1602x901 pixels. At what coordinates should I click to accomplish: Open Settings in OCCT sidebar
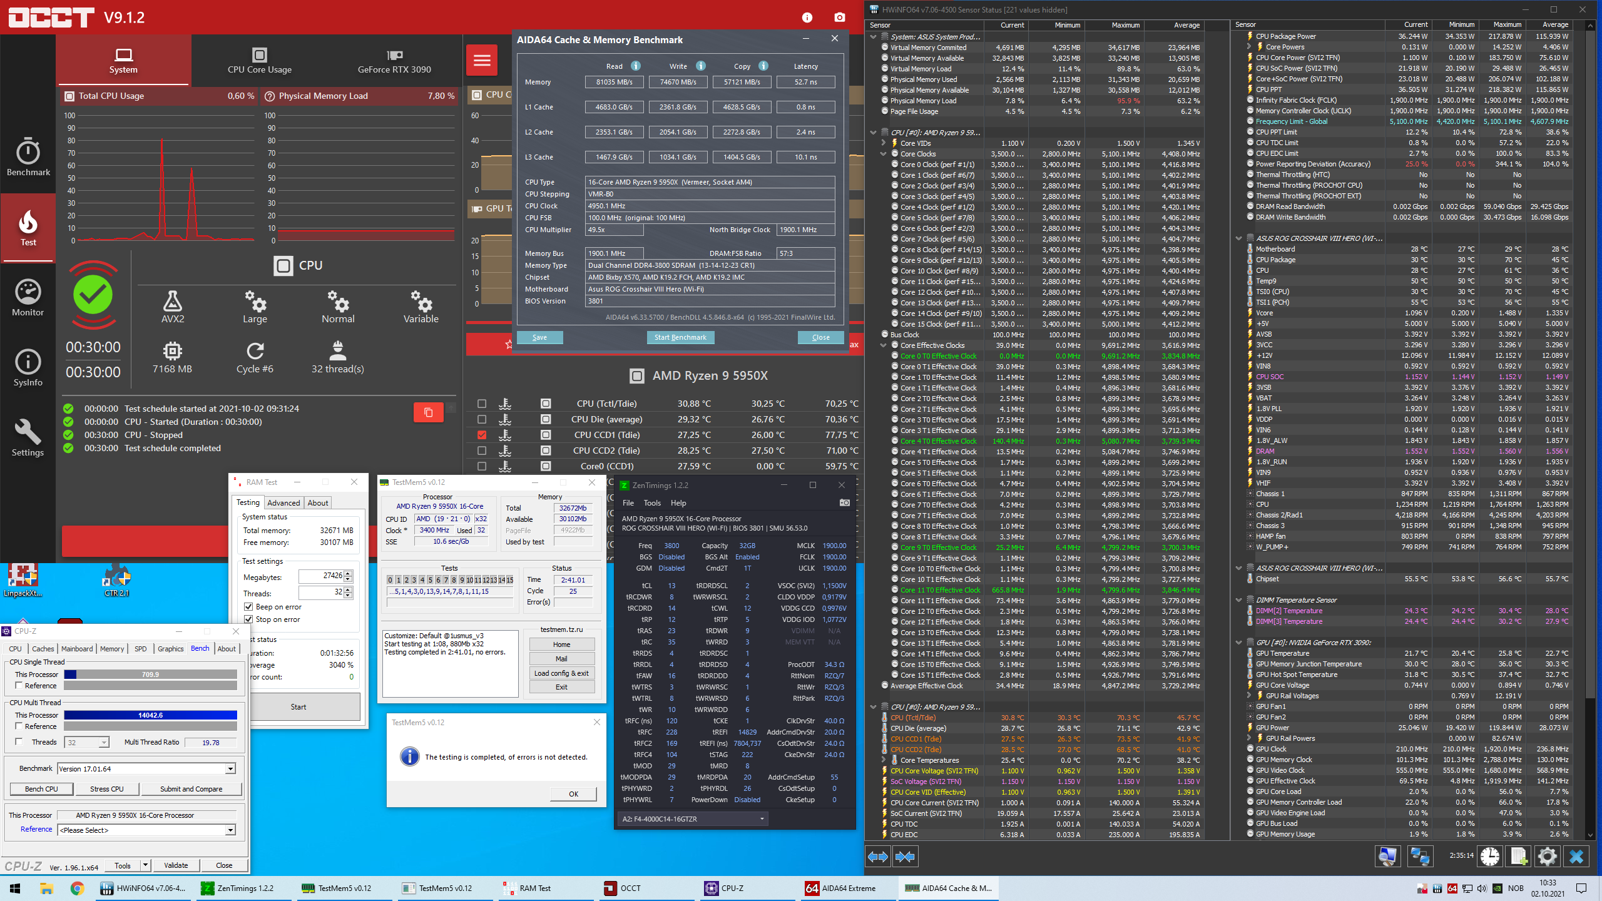[28, 438]
